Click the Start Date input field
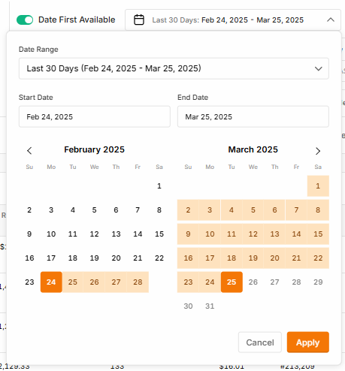The width and height of the screenshot is (345, 371). point(95,116)
